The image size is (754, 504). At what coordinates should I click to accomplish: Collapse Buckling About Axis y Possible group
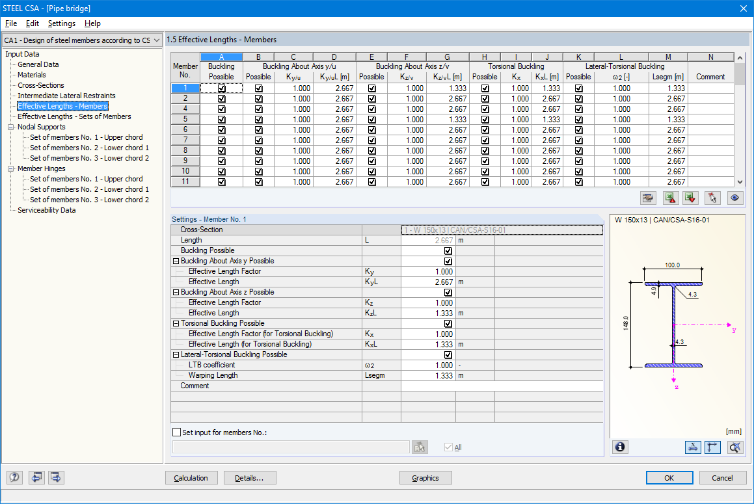click(176, 261)
